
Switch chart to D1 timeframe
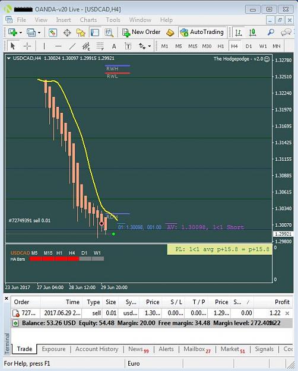coord(249,46)
